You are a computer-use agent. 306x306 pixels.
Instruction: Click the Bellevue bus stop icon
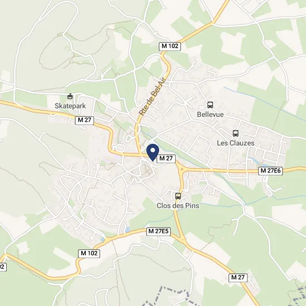point(210,105)
